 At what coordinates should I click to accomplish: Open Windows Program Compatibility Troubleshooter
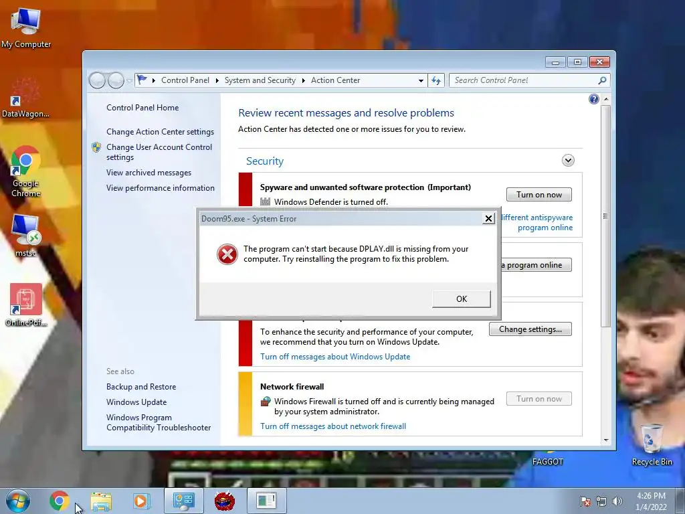tap(159, 423)
